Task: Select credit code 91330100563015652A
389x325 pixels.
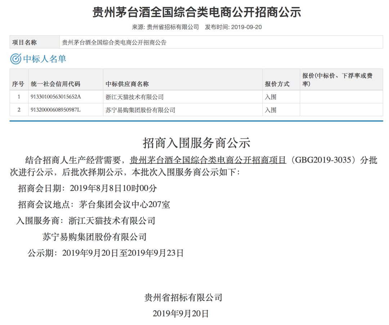Action: pyautogui.click(x=55, y=97)
